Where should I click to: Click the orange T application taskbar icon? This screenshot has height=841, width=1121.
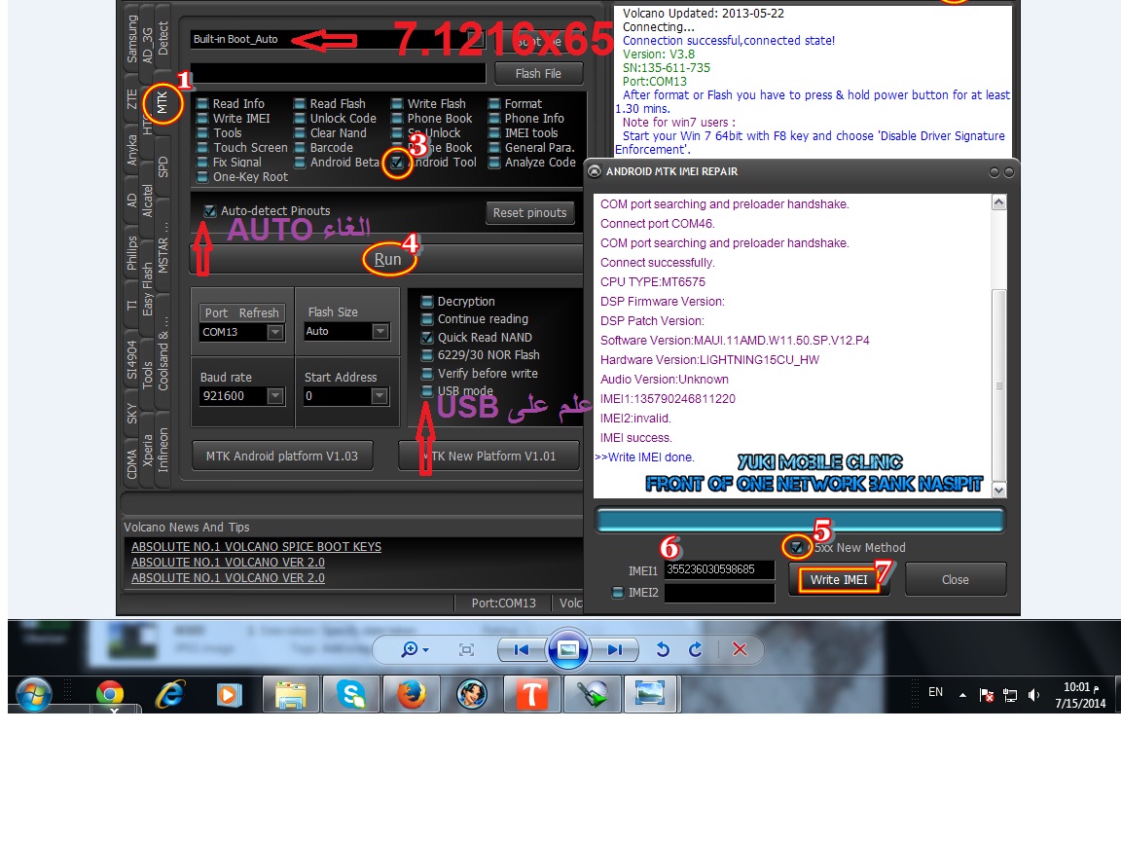pos(532,694)
